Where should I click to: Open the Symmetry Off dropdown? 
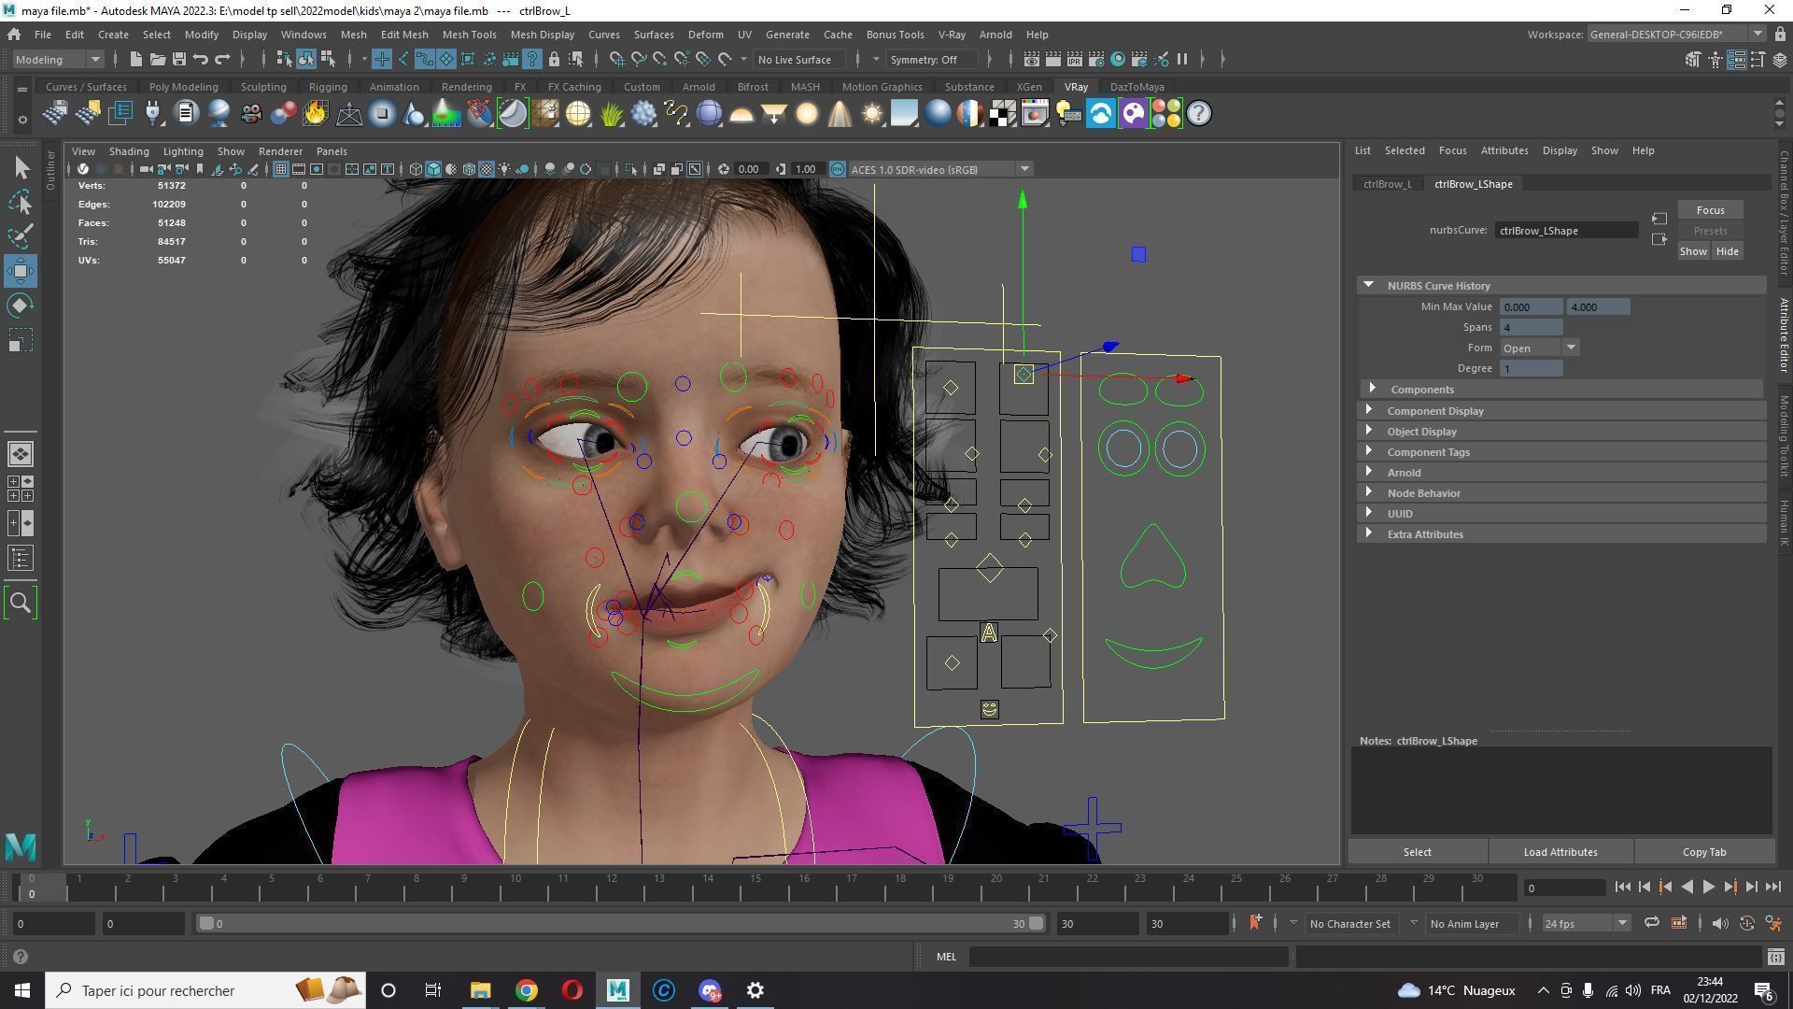click(937, 60)
